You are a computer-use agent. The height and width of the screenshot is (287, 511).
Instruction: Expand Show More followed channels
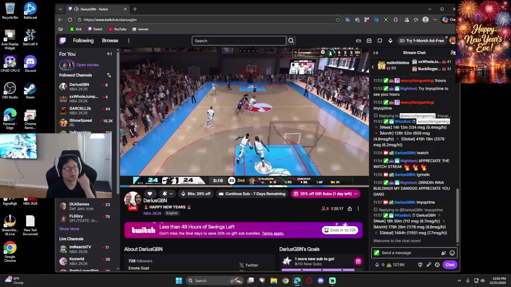pos(69,229)
